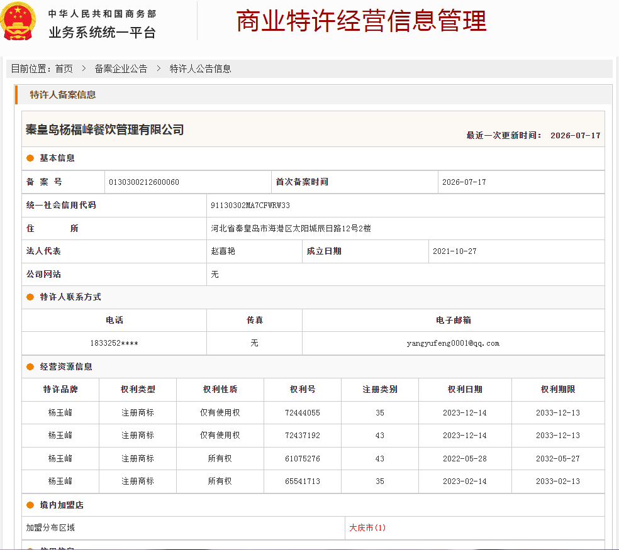
Task: Click the 权利日期 column header
Action: point(465,390)
